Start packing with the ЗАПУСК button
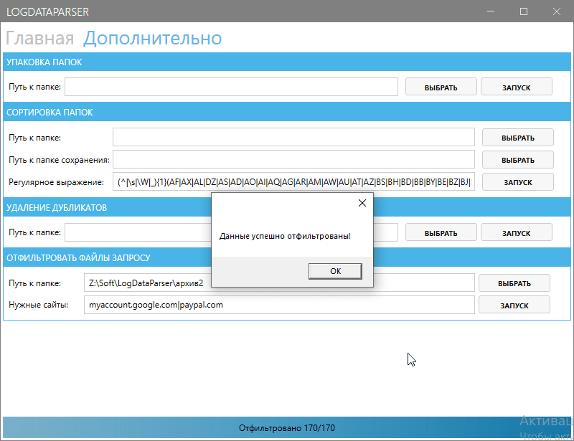 pyautogui.click(x=517, y=86)
